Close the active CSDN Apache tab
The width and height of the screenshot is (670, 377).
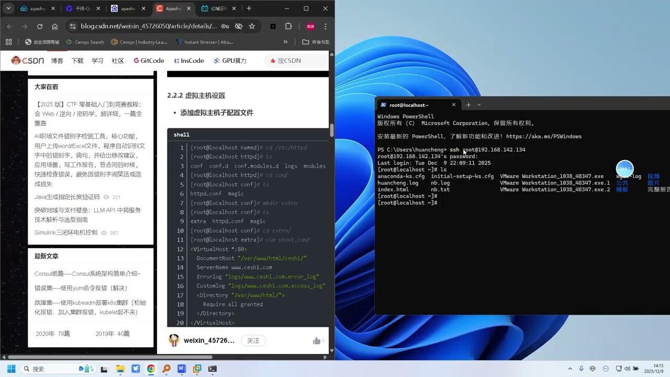click(188, 8)
